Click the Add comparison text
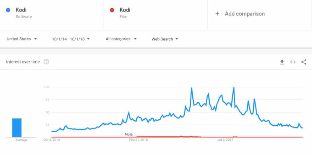The image size is (312, 156). pyautogui.click(x=245, y=14)
